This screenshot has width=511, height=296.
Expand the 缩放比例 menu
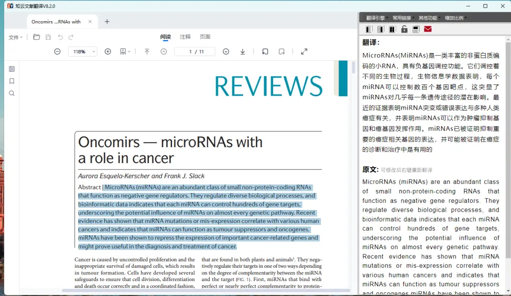pos(455,18)
